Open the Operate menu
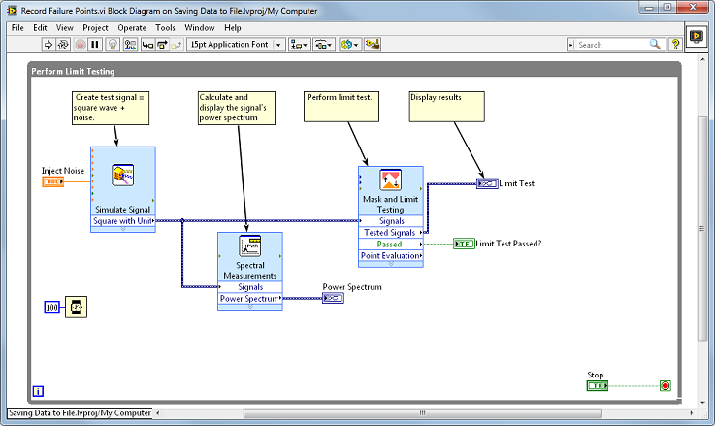Viewport: 715px width, 426px height. pyautogui.click(x=132, y=28)
